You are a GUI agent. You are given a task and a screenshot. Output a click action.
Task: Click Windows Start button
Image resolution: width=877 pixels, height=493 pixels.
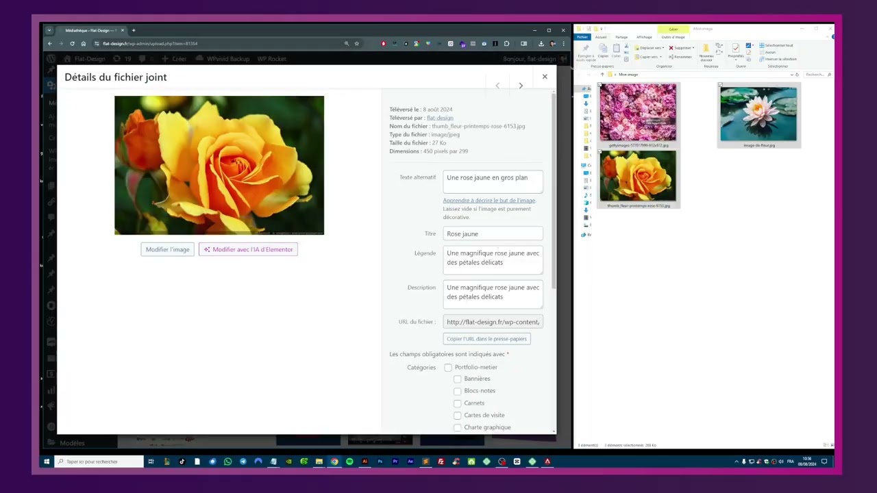[x=47, y=462]
